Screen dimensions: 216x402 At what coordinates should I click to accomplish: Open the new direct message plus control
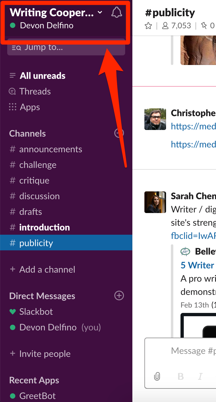119,295
